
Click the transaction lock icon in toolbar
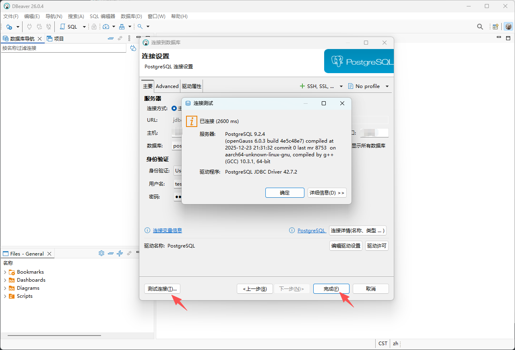click(94, 27)
